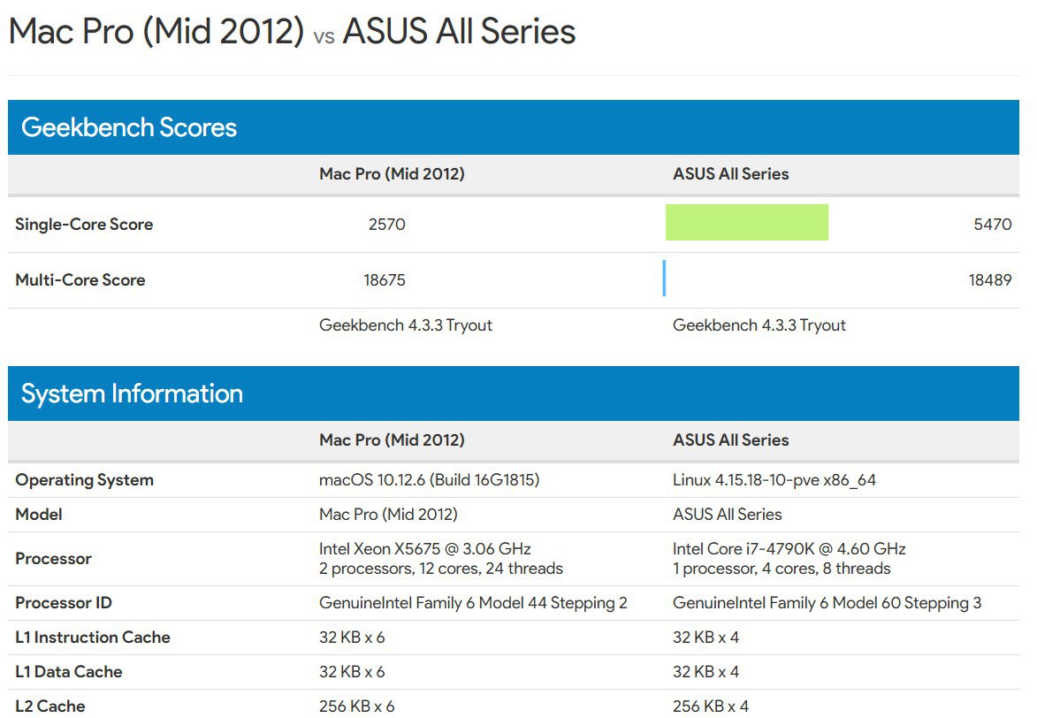Click the Processor ID row label
1037x718 pixels.
pyautogui.click(x=64, y=603)
